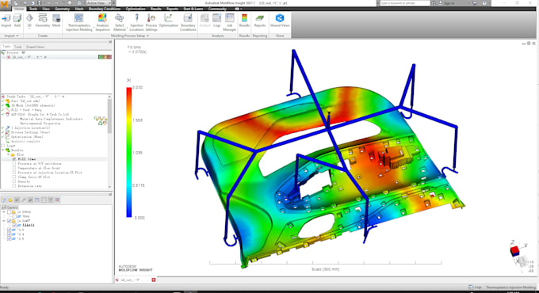Open dropdown arrow under 3D button
The image size is (539, 293).
tap(29, 29)
